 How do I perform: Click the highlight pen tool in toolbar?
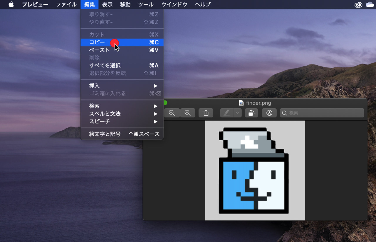227,113
